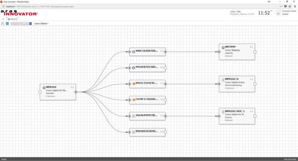Click the gear icon on node 9916EB7D238D
Screen dimensions: 298x161
coord(133,68)
